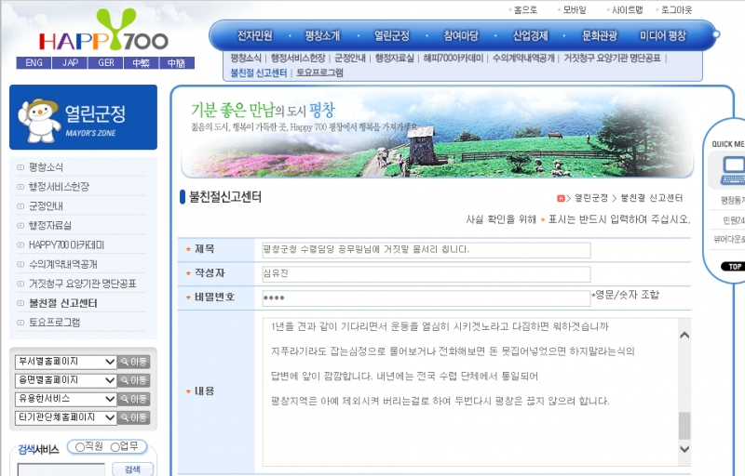Expand the 읍면별홈페이지 dropdown
Image resolution: width=745 pixels, height=476 pixels.
coord(65,380)
